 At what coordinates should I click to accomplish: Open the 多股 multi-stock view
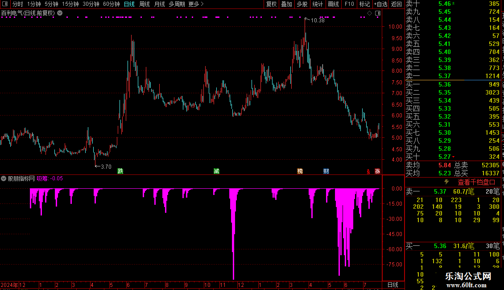pyautogui.click(x=302, y=4)
